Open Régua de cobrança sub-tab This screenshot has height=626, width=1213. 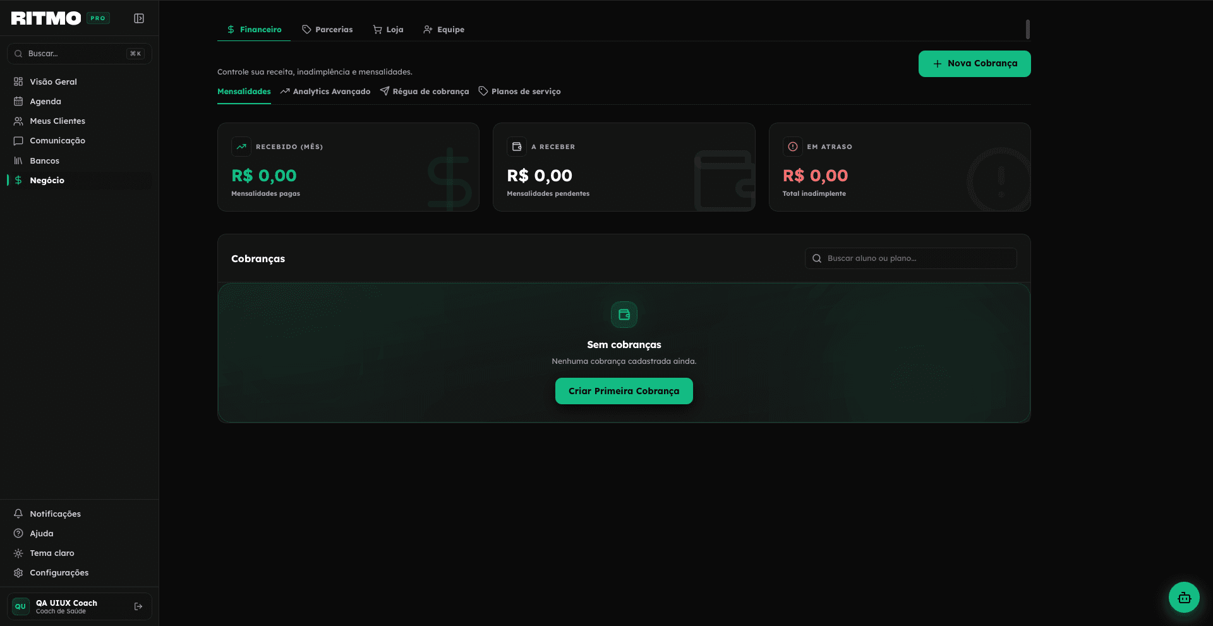tap(425, 92)
